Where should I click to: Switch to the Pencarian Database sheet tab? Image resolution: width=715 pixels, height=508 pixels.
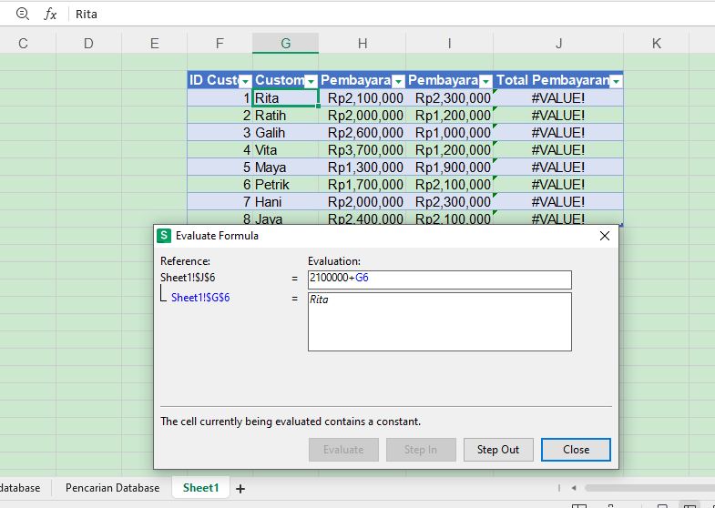coord(112,488)
